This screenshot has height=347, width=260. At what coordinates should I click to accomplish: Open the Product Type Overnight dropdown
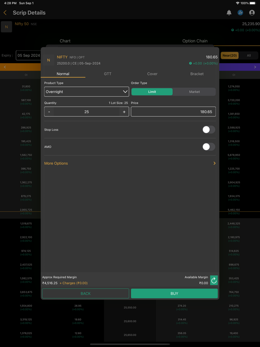pyautogui.click(x=86, y=92)
